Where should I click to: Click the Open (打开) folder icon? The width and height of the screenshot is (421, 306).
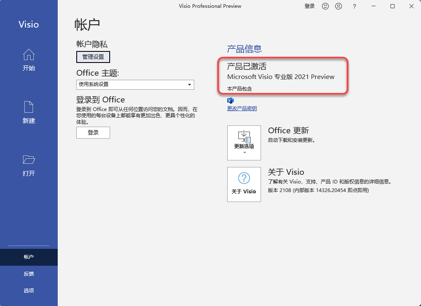click(x=29, y=160)
